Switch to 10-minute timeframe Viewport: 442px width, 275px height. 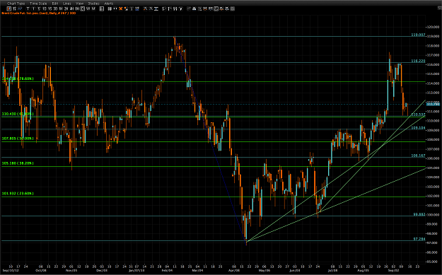45,8
